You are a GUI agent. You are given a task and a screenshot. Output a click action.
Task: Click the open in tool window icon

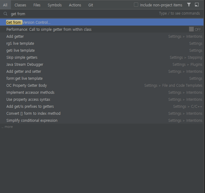coord(197,5)
